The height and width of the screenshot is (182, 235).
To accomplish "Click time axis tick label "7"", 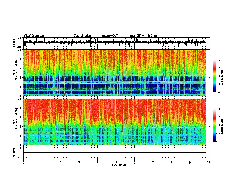I will tap(153, 162).
